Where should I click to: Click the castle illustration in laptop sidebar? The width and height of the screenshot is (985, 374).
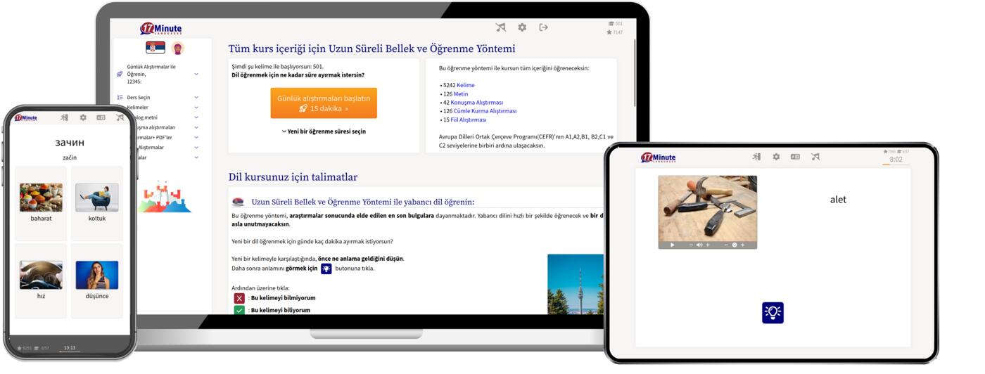click(x=163, y=196)
